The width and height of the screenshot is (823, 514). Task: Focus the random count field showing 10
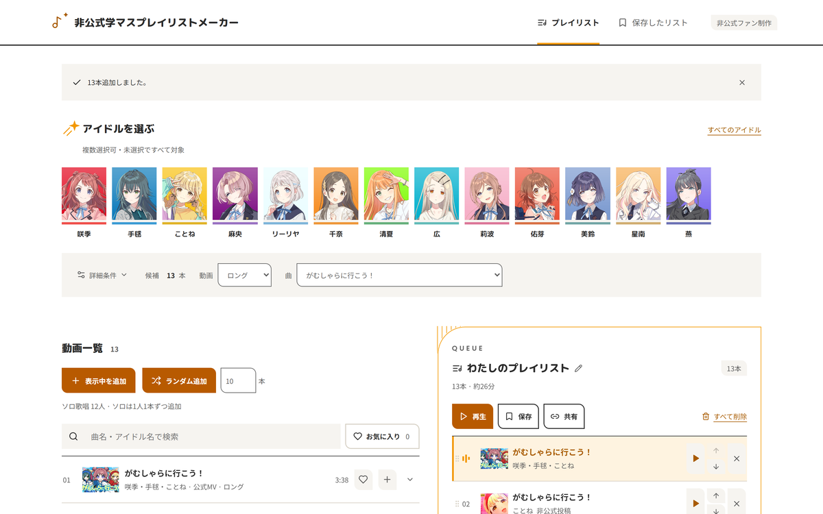point(238,380)
